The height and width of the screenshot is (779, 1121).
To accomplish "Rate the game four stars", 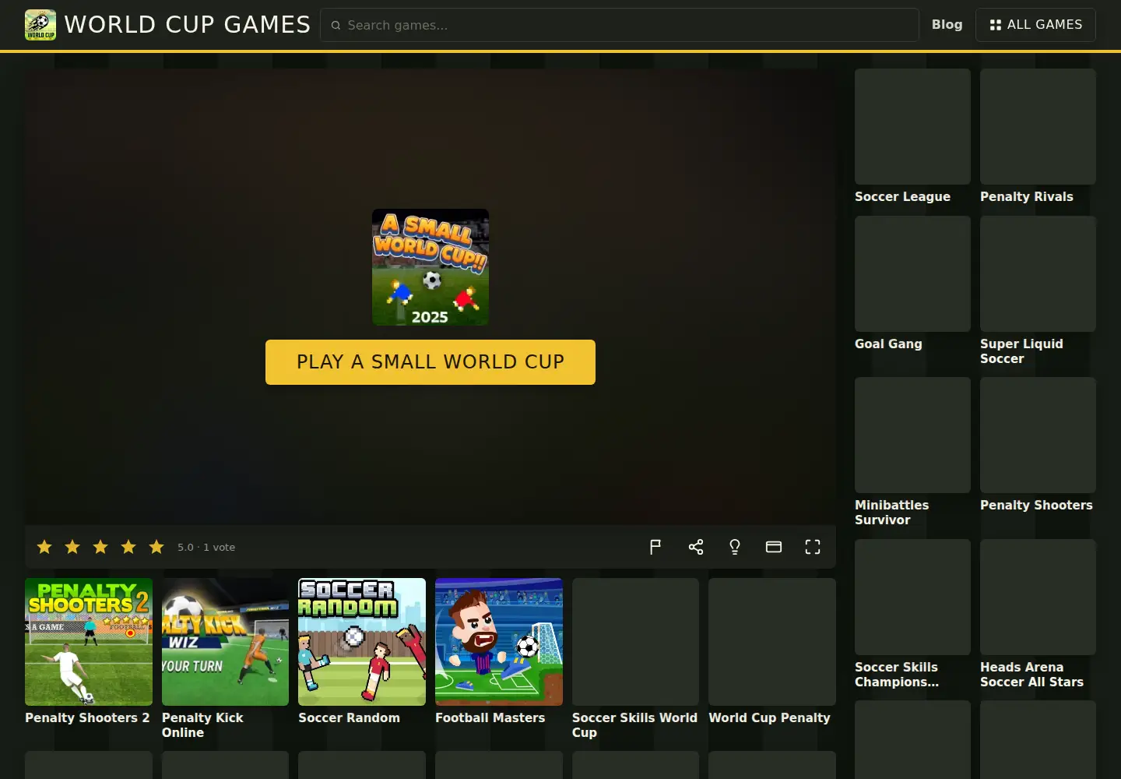I will [x=128, y=547].
